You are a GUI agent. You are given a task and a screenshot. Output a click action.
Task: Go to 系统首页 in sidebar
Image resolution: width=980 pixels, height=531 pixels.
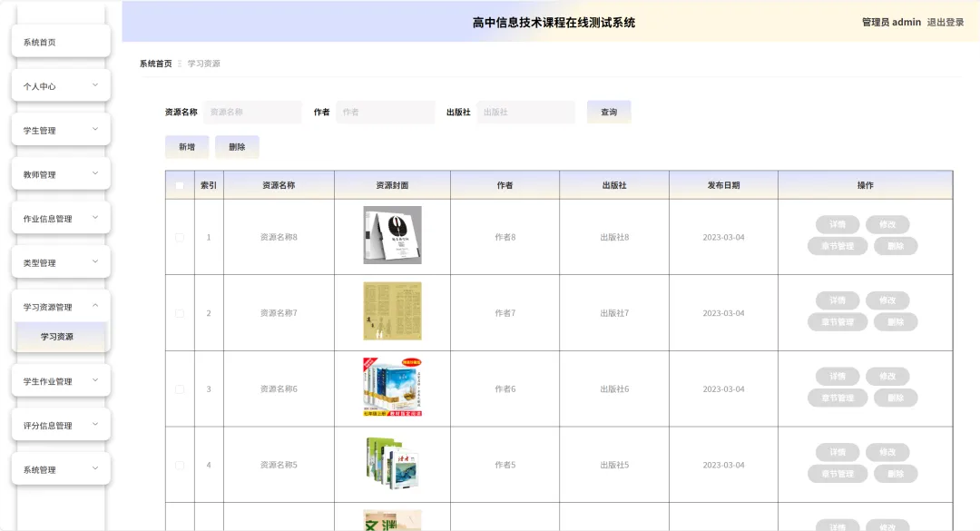[61, 42]
